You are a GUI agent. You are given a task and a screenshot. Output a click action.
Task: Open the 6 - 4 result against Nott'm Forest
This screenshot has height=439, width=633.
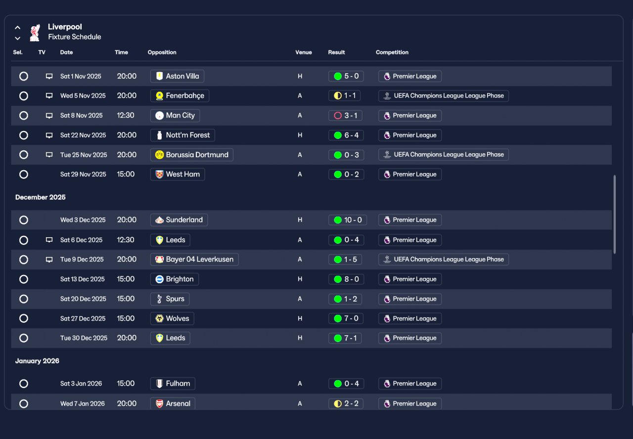pyautogui.click(x=346, y=135)
